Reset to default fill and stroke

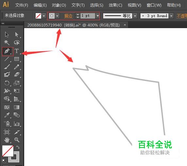coord(4,160)
